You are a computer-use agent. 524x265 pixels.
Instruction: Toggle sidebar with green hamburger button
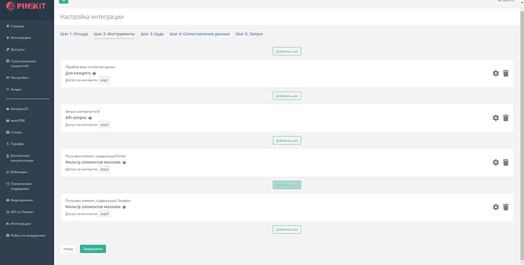click(x=64, y=2)
